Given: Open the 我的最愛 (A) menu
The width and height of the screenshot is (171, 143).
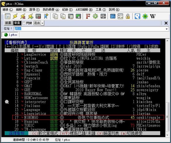Looking at the screenshot, I should coord(51,10).
